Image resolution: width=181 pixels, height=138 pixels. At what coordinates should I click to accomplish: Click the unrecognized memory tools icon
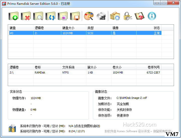pyautogui.click(x=12, y=128)
